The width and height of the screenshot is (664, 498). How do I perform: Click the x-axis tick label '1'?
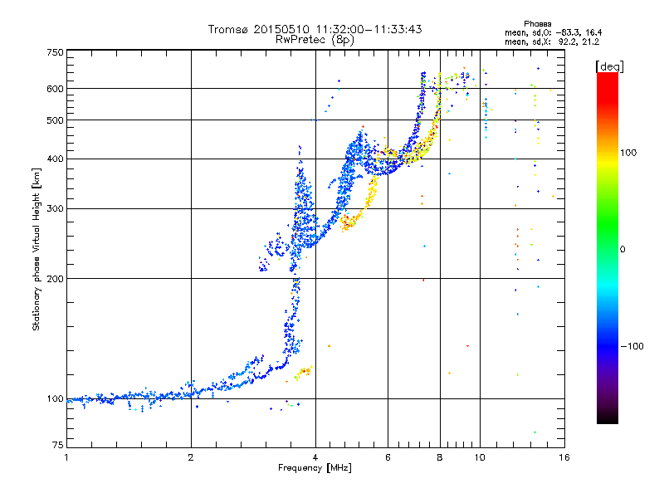click(66, 457)
